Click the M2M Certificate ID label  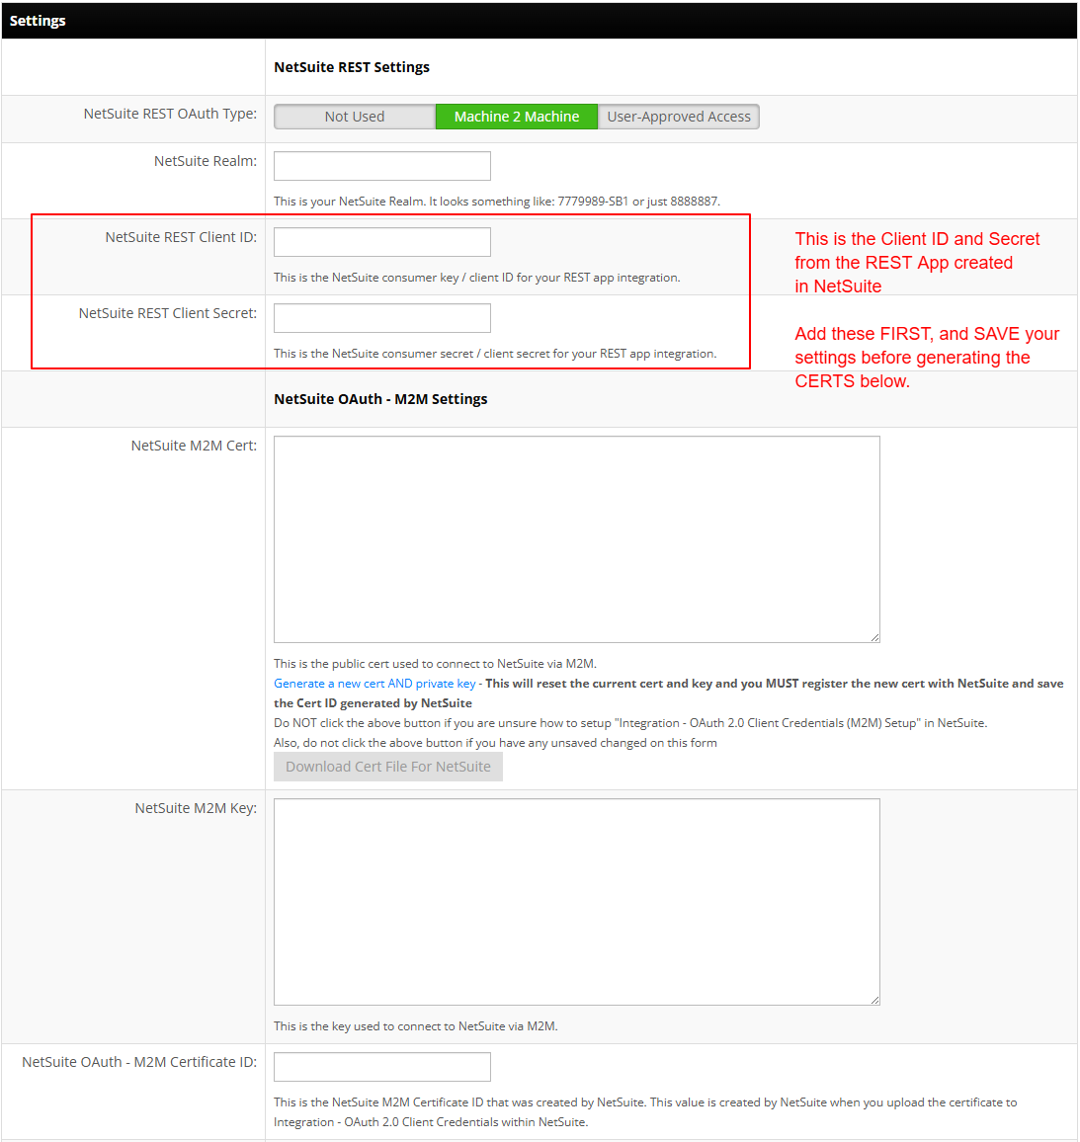(140, 1062)
